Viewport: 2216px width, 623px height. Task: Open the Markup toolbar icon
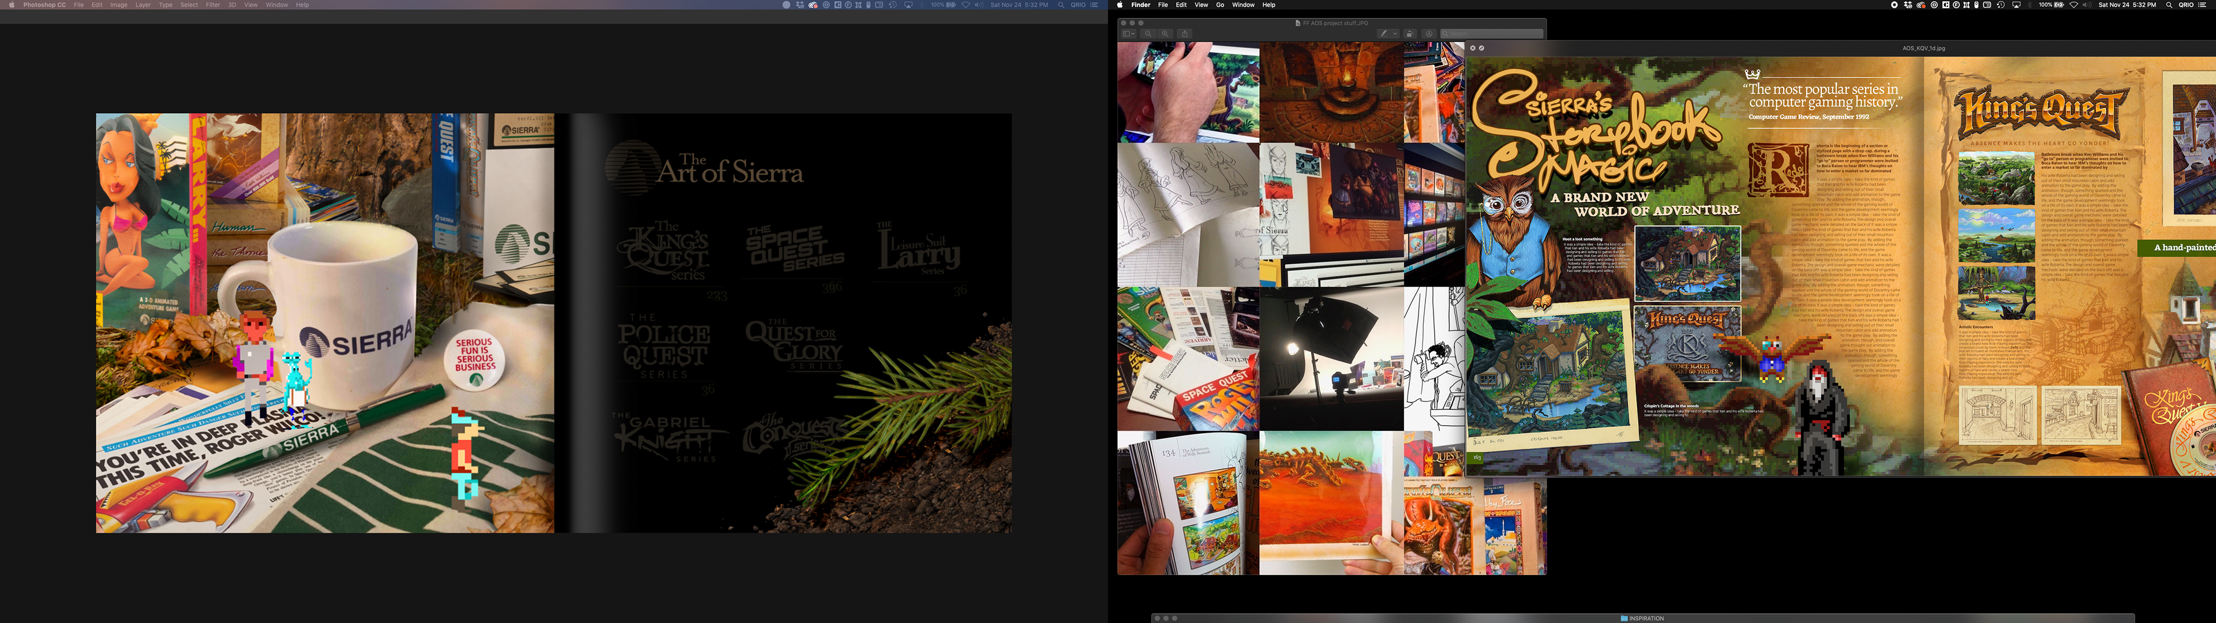[1429, 35]
